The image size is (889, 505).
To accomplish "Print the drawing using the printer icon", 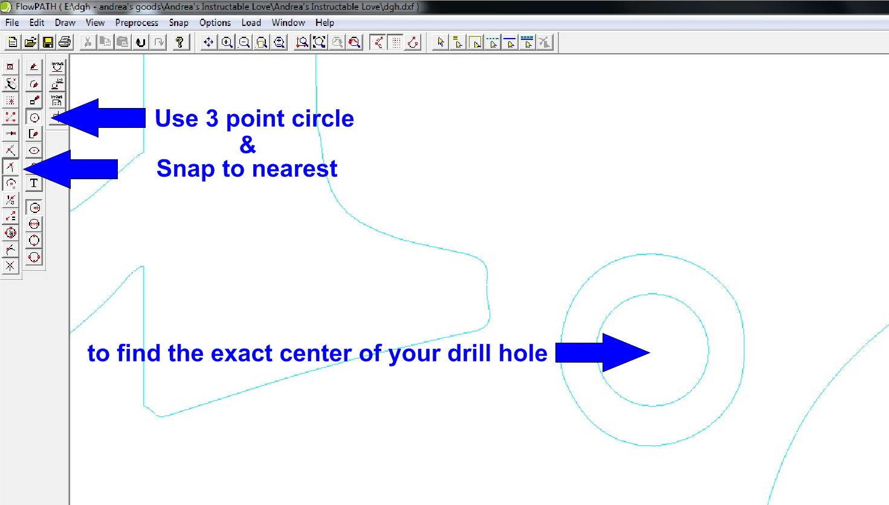I will 65,42.
